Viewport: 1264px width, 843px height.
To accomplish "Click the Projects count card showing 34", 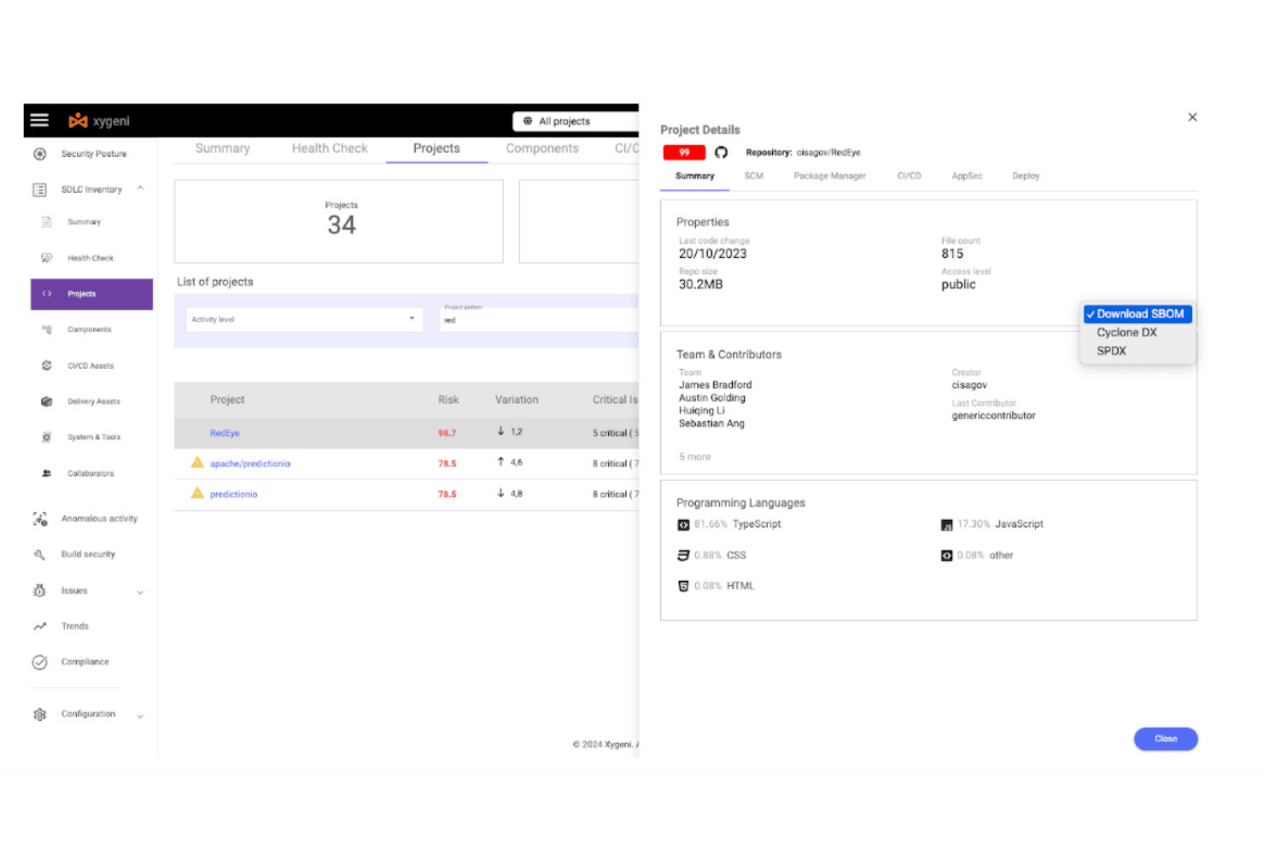I will point(339,221).
